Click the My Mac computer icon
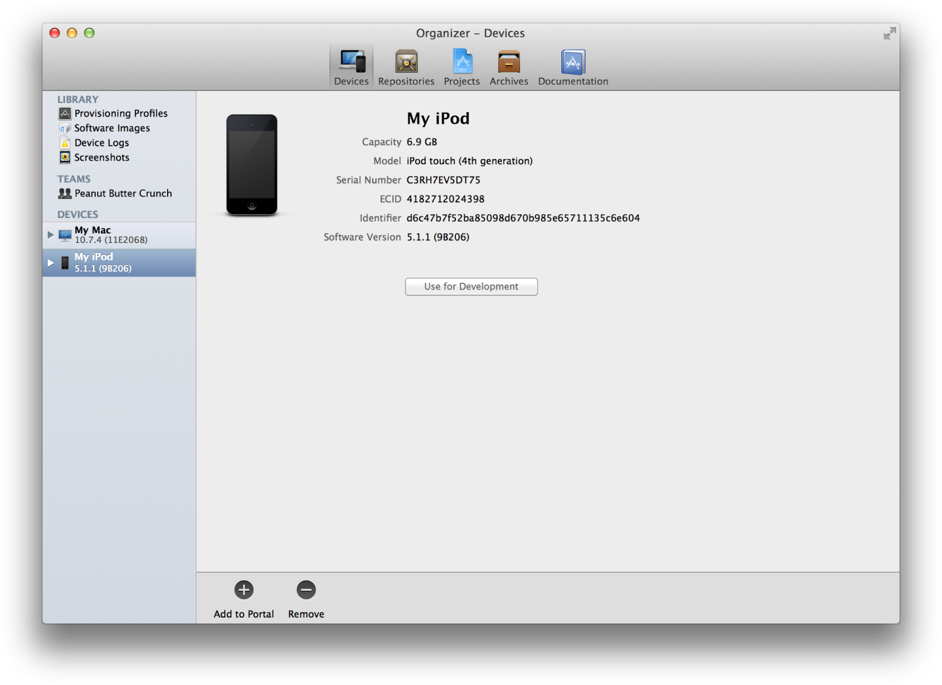The height and width of the screenshot is (685, 942). pos(65,234)
